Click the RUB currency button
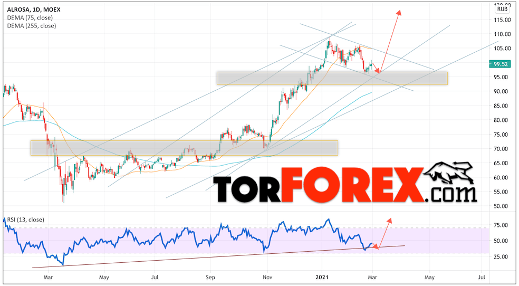Viewport: 519px width, 286px height. (x=502, y=9)
